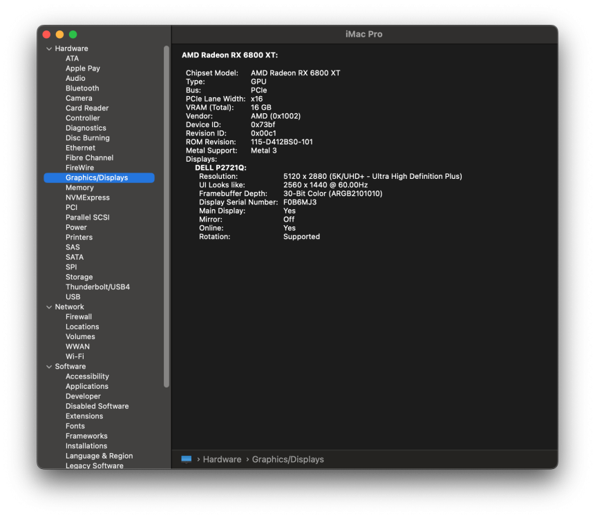Click the ROM revision 115-D412BS0-101
This screenshot has width=595, height=518.
pos(281,142)
